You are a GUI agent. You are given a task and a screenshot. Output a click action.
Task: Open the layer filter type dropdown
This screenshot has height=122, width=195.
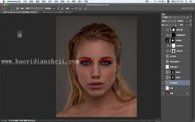coord(167,17)
